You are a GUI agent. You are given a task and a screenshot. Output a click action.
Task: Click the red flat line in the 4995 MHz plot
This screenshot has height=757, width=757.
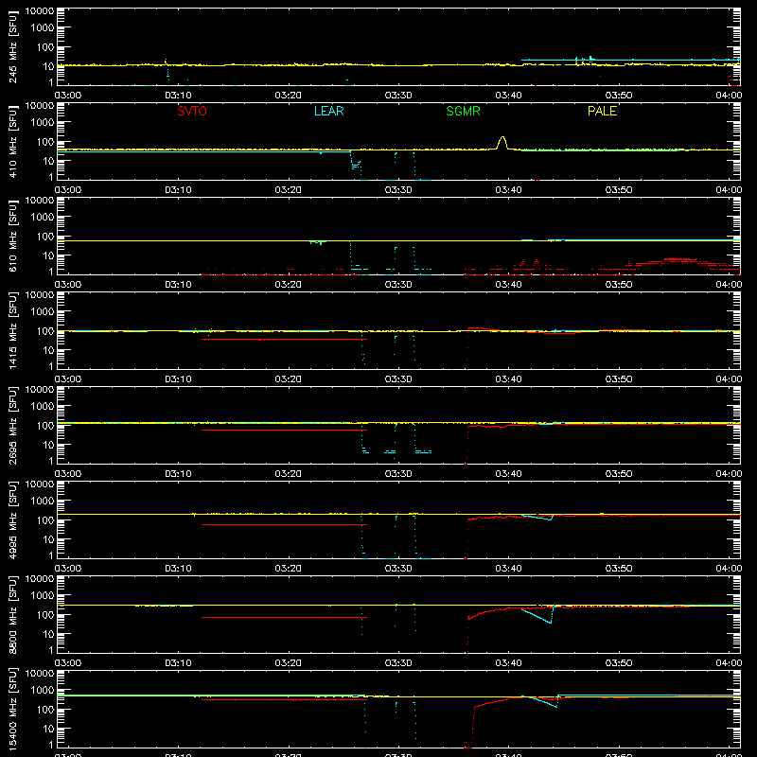coord(284,525)
